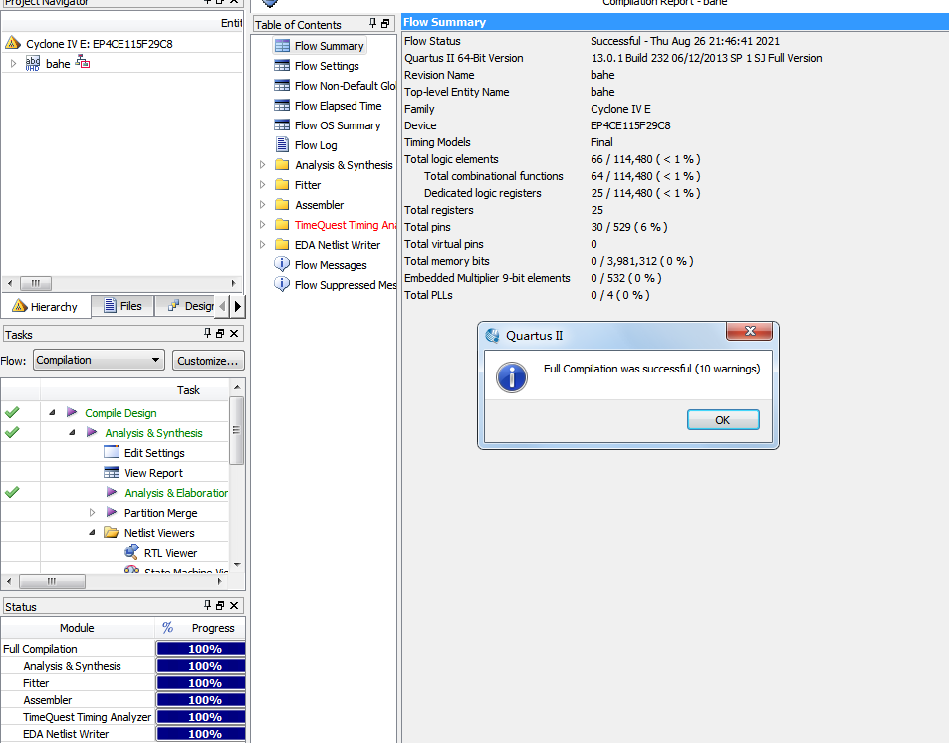Image resolution: width=949 pixels, height=743 pixels.
Task: Collapse the Analysis & Synthesis task
Action: click(72, 433)
